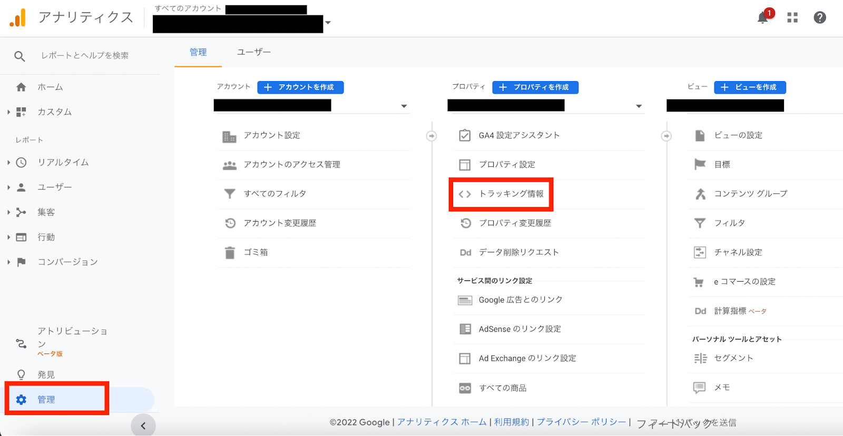
Task: Click the フィードバックを送信 footer link
Action: [x=687, y=423]
